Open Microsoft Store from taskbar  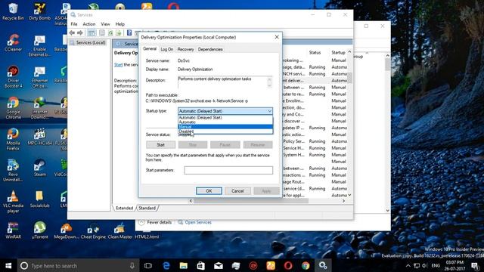[x=201, y=265]
